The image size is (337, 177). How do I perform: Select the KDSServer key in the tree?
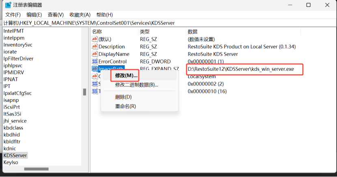tap(15, 155)
